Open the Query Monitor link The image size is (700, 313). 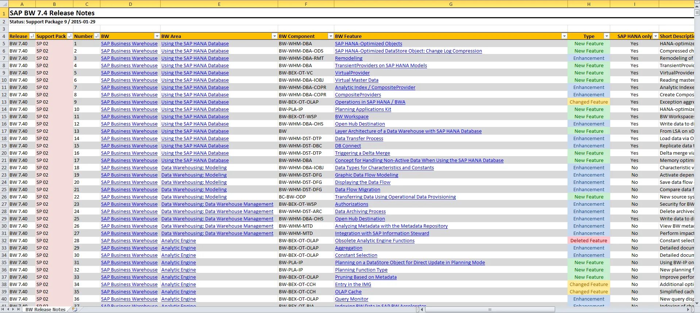351,299
